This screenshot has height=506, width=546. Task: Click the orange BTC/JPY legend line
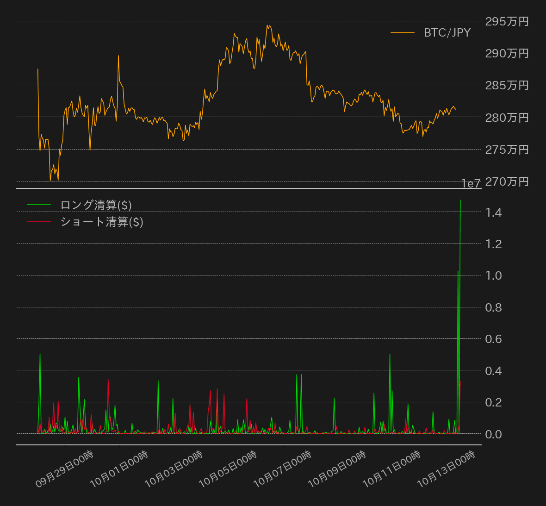click(402, 32)
